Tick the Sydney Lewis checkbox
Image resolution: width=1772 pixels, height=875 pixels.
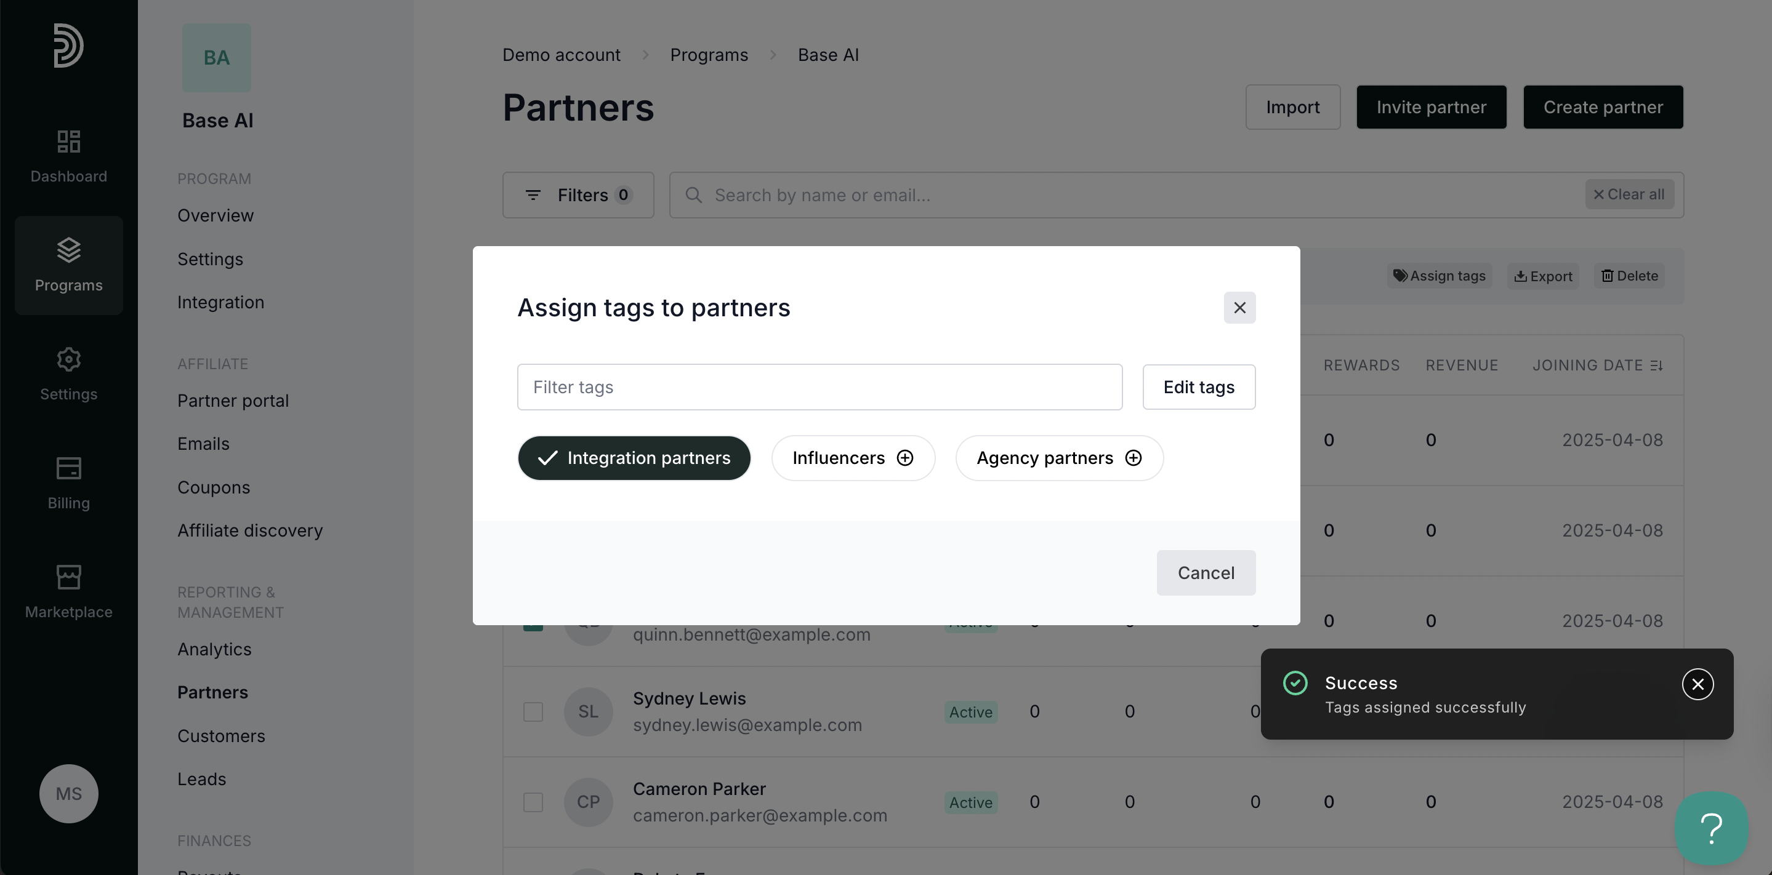coord(533,711)
